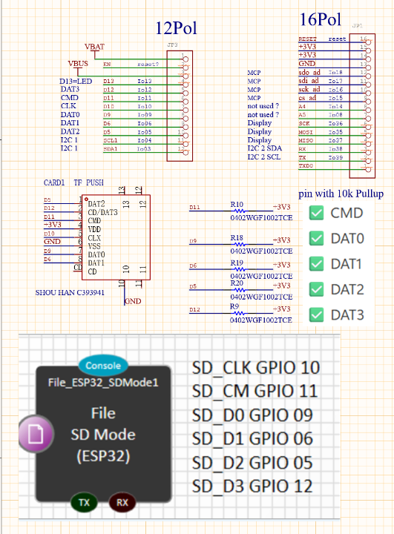Click the CARD1 TF PUSH component label
Screen dimensions: 394x534
point(73,182)
